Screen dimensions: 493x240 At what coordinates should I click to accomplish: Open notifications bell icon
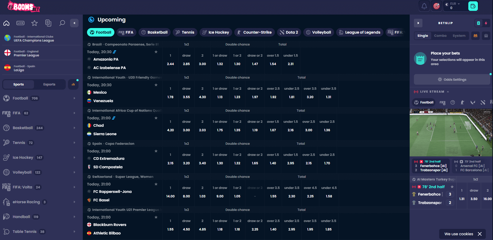coord(424,6)
